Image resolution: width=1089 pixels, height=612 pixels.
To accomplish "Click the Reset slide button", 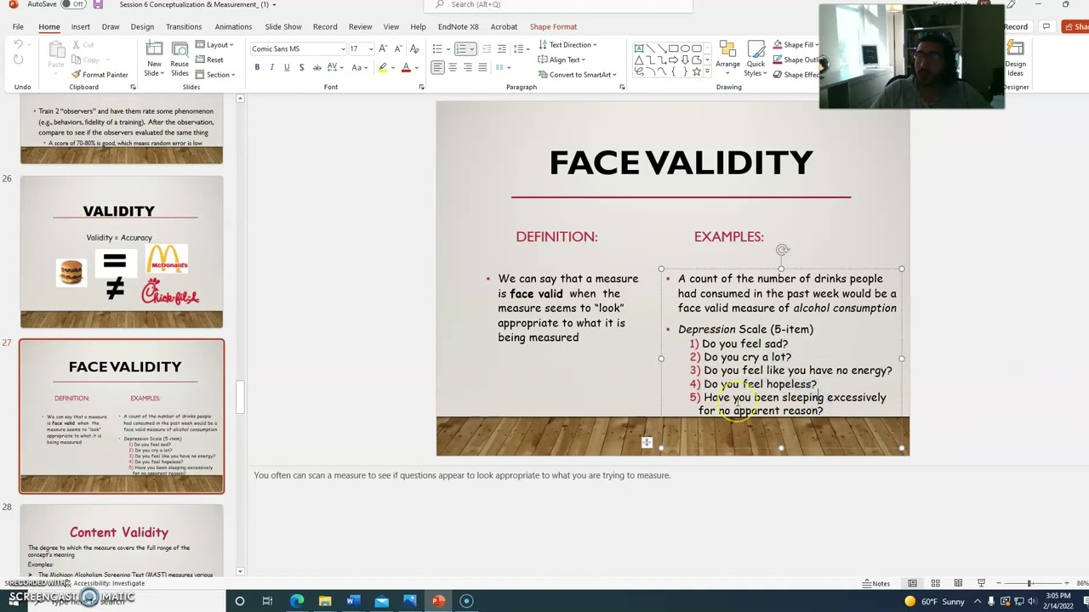I will (209, 59).
